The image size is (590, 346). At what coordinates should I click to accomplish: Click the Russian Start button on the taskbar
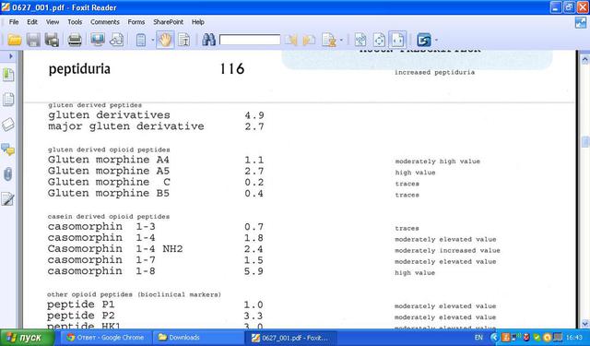[27, 338]
